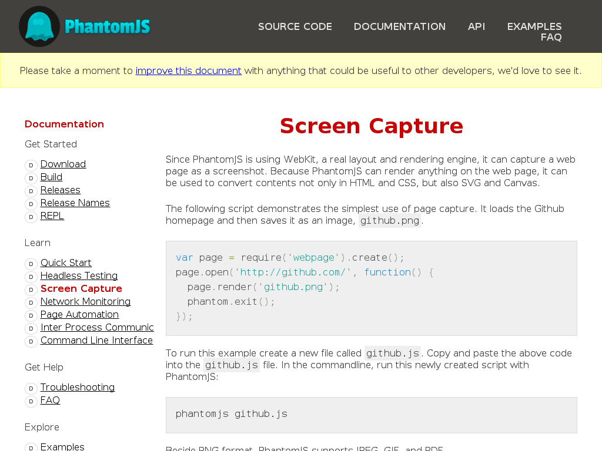Follow the 'improve this document' link
Image resolution: width=602 pixels, height=451 pixels.
tap(189, 70)
